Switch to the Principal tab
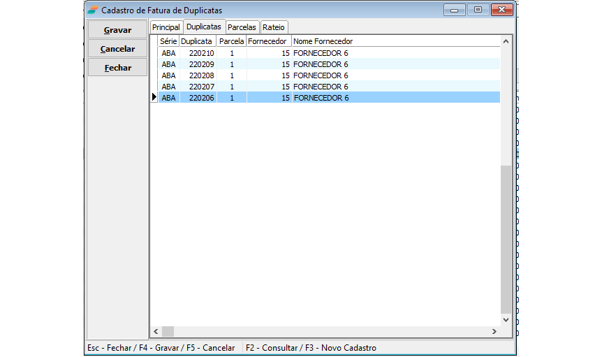 (x=166, y=27)
